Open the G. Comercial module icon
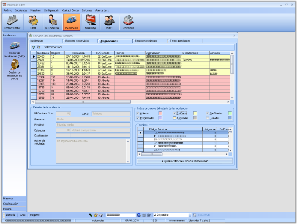 (52, 22)
